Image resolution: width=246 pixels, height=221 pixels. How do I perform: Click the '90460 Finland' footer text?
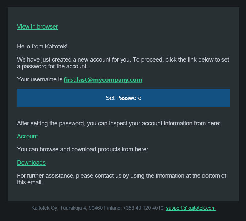click(x=105, y=208)
